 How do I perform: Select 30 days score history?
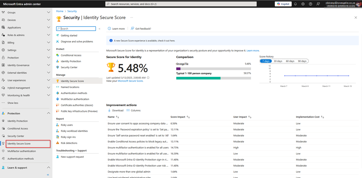(278, 61)
